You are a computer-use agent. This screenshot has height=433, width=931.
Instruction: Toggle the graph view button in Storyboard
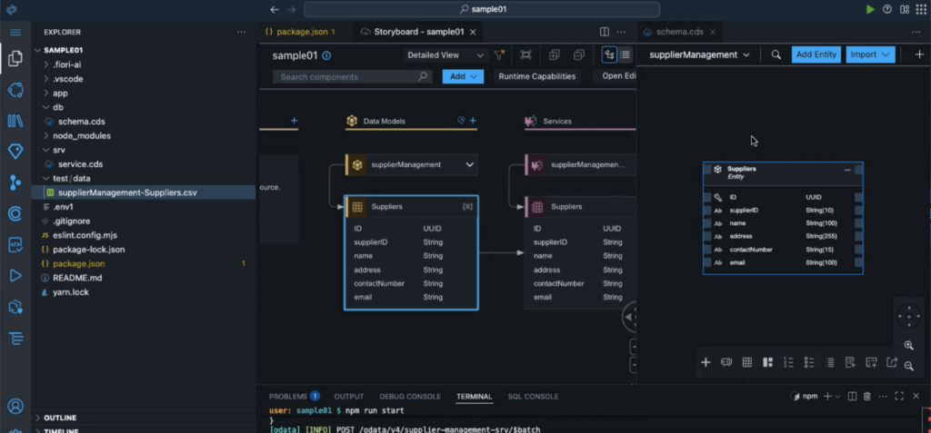click(x=609, y=54)
